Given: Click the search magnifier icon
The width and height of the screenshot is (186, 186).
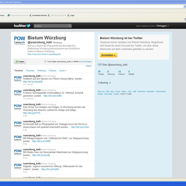Looking at the screenshot, I should click(x=69, y=26).
